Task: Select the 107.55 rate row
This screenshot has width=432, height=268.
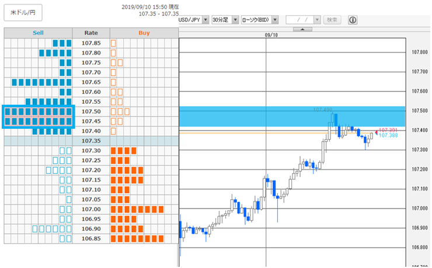Action: click(x=91, y=102)
